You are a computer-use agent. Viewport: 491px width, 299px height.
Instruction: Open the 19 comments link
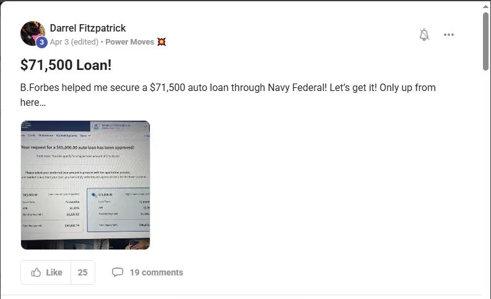tap(156, 272)
